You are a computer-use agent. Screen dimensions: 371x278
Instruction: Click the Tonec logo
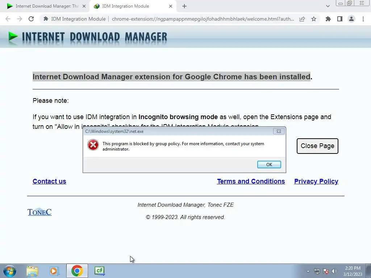(39, 212)
